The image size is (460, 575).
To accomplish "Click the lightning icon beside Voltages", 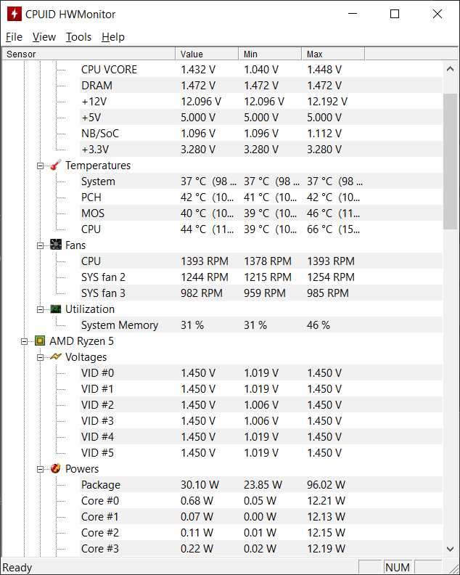I will tap(56, 356).
